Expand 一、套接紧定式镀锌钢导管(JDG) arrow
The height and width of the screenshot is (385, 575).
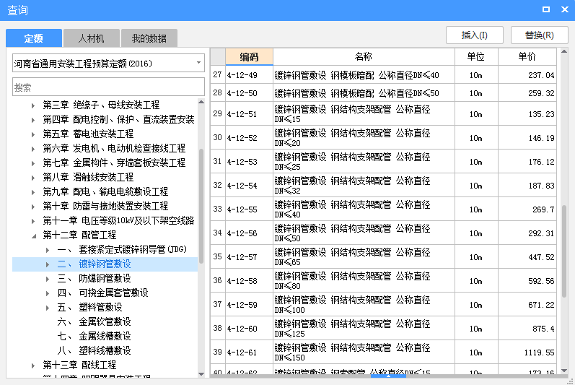coord(48,251)
